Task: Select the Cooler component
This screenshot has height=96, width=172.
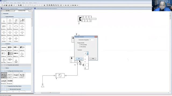Action: point(10,39)
